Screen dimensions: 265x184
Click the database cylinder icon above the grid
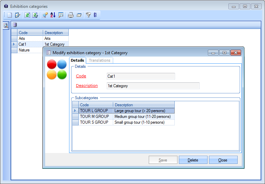click(x=15, y=25)
